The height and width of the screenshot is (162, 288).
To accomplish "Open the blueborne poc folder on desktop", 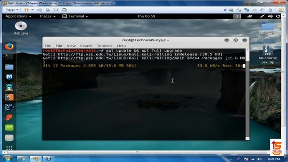I will pyautogui.click(x=268, y=30).
